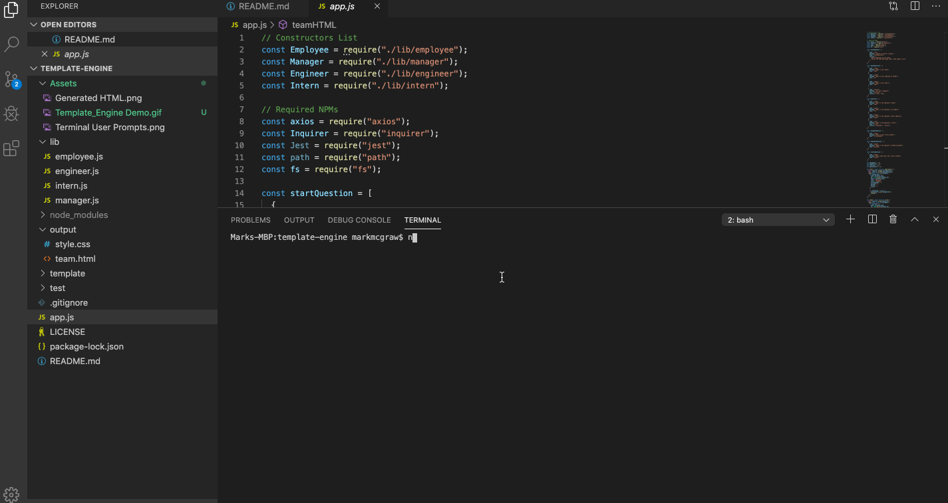Switch to the OUTPUT panel tab
This screenshot has height=503, width=948.
point(299,220)
